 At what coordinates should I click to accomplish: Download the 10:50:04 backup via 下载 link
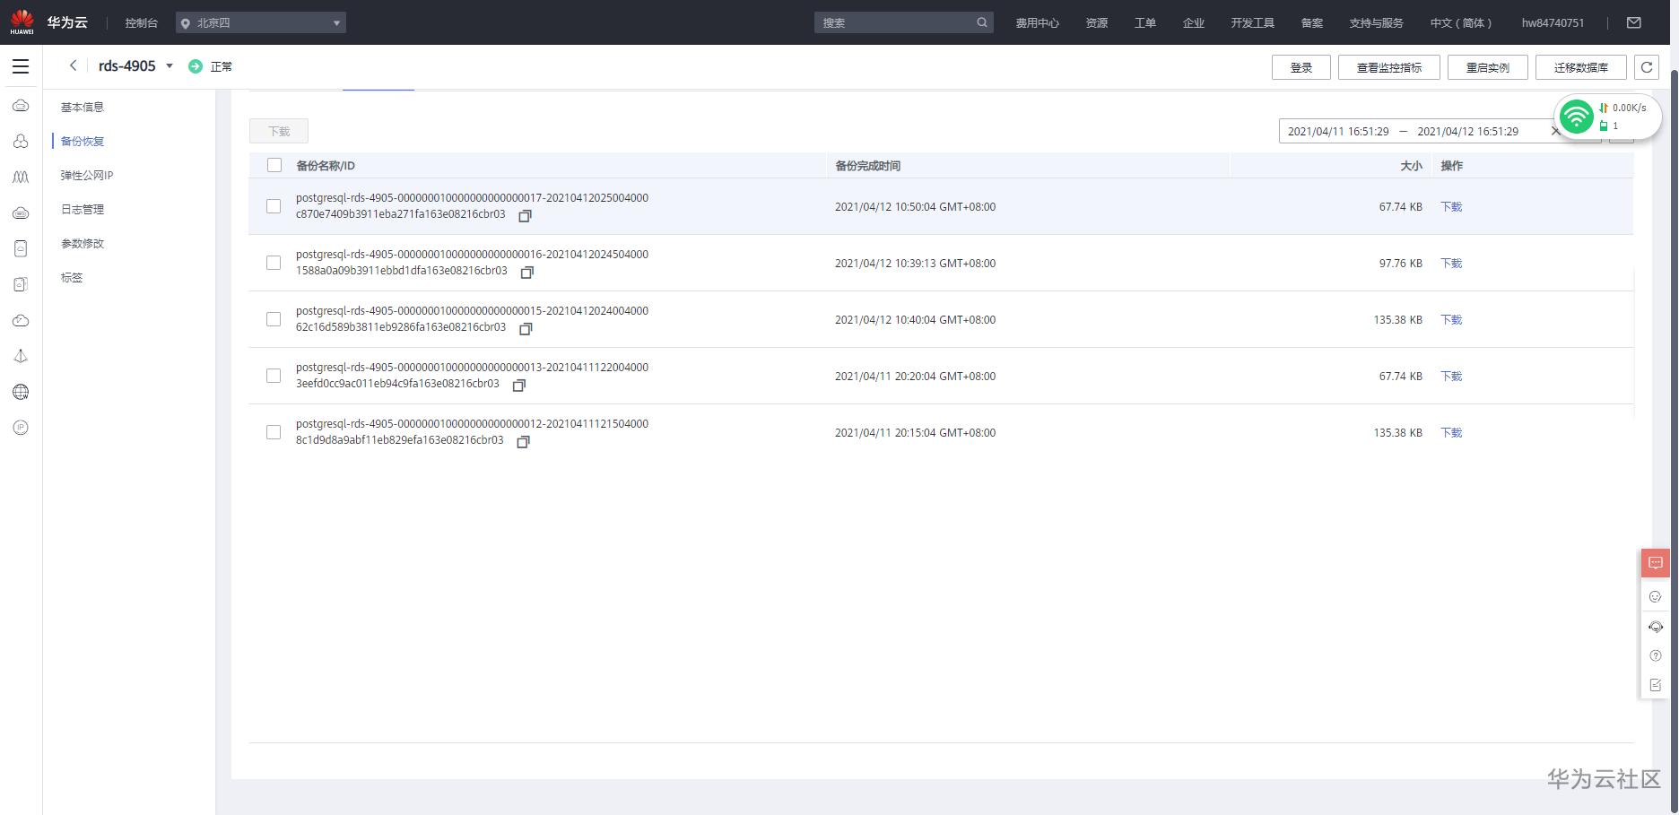tap(1451, 206)
